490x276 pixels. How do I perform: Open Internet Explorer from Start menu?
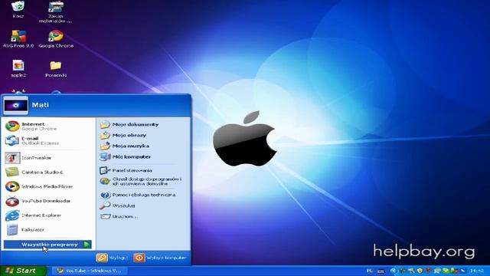tap(48, 215)
